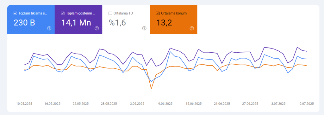Open help icon on the %1,6 card
This screenshot has height=115, width=324.
144,28
